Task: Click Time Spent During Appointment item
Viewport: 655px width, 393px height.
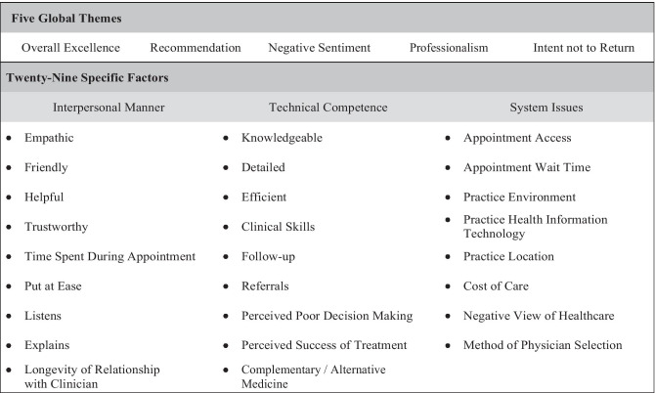Action: click(109, 256)
